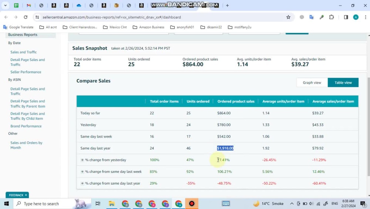370x209 pixels.
Task: Switch Compare Sales to Table view
Action: (343, 82)
